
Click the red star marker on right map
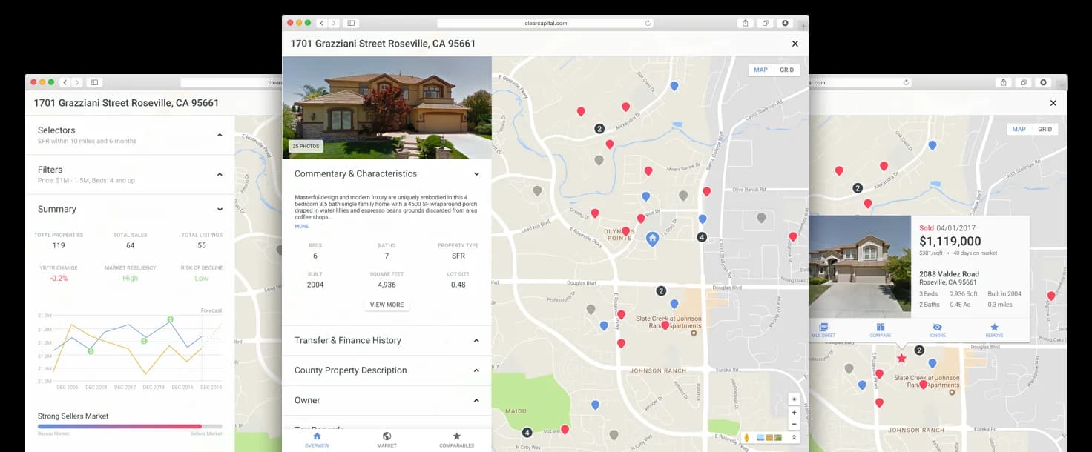coord(901,359)
